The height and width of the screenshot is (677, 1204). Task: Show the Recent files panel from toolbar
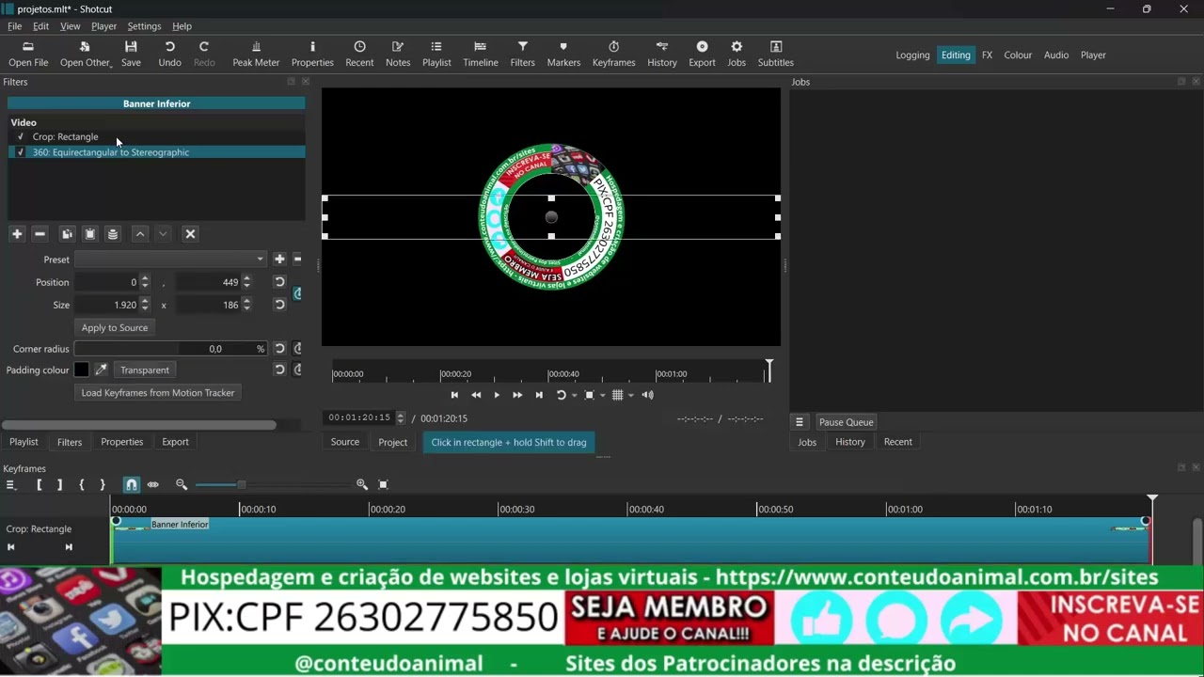click(359, 54)
